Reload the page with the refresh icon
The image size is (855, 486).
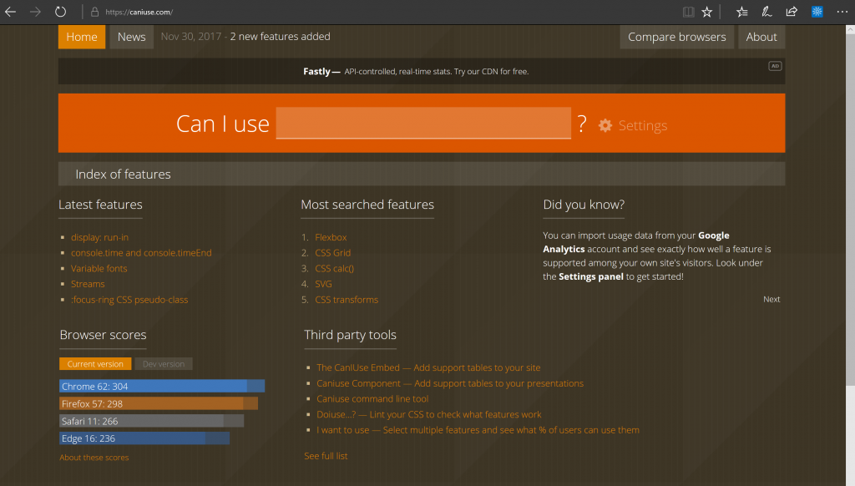point(60,12)
